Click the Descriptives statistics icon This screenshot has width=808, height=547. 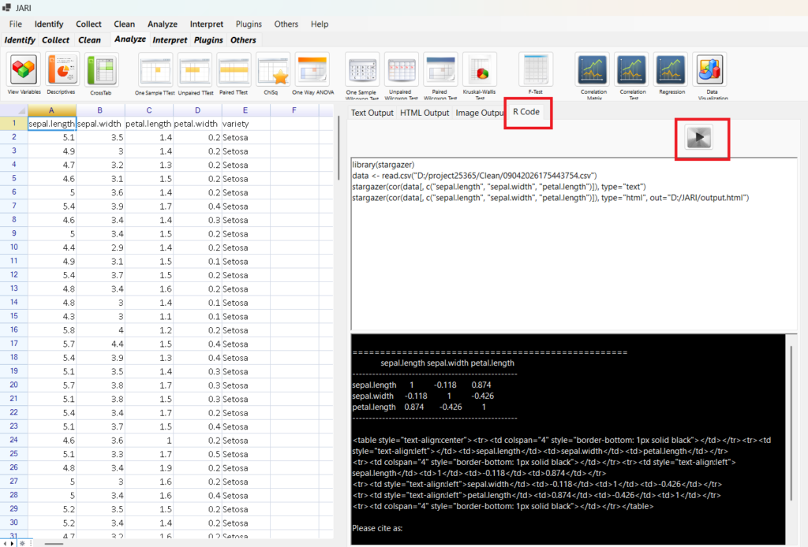[62, 70]
